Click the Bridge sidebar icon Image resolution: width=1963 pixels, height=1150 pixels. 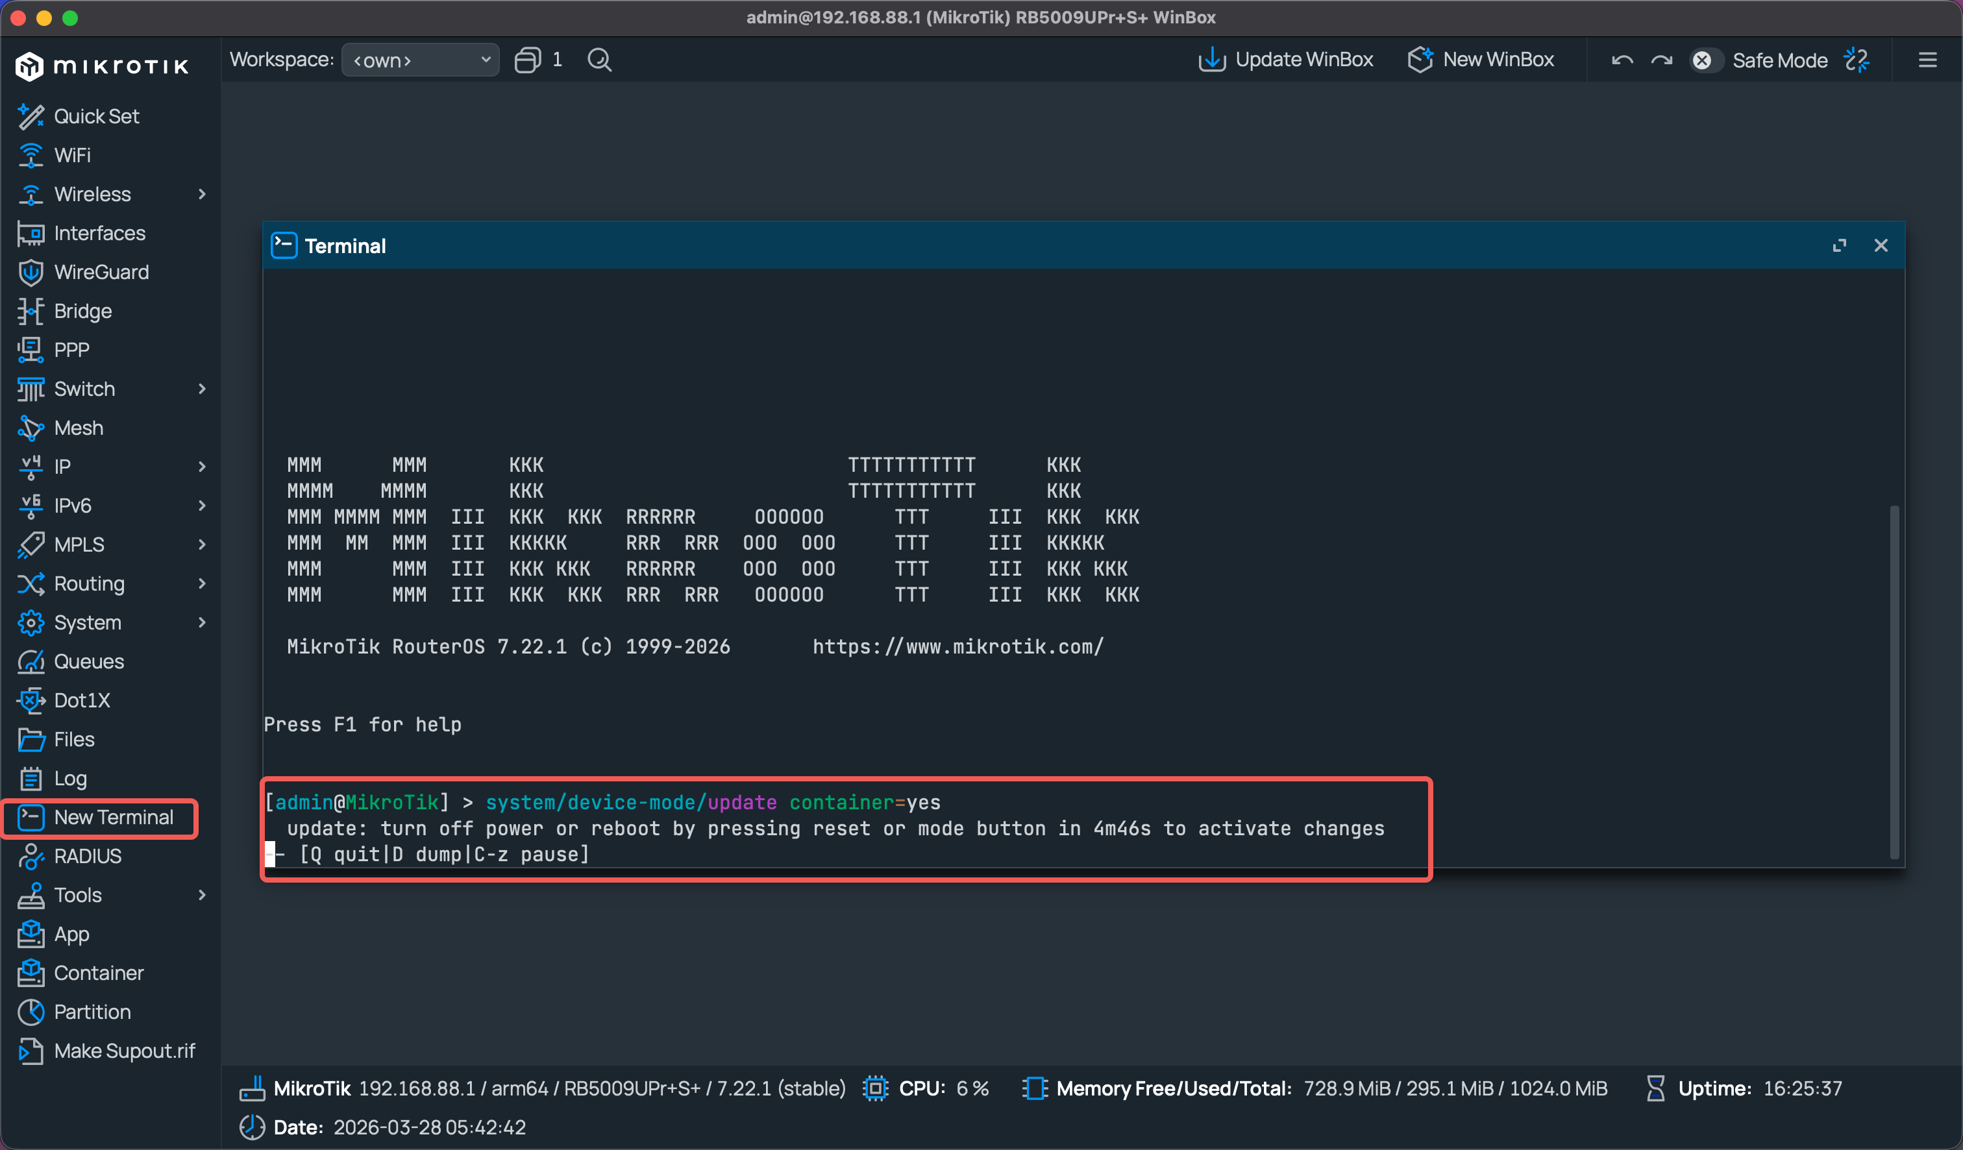[31, 311]
